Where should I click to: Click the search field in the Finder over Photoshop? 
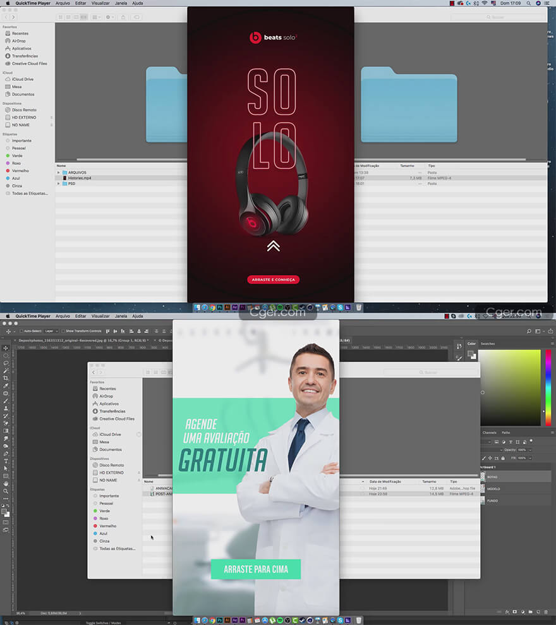coord(430,372)
